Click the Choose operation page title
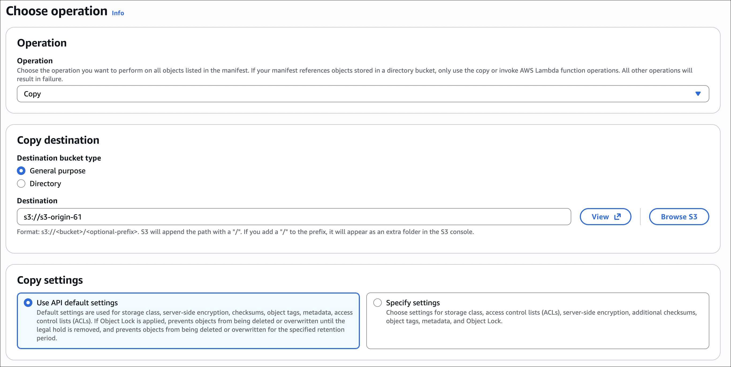 pyautogui.click(x=57, y=11)
